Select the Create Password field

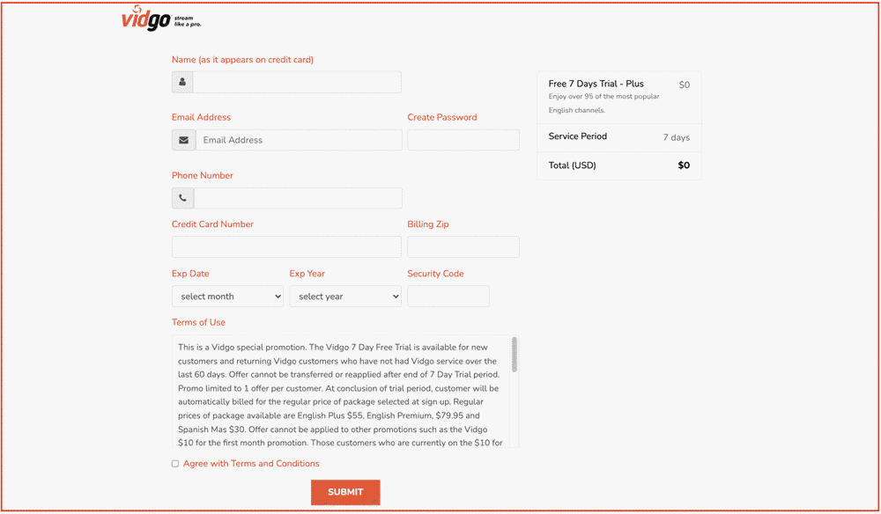463,140
